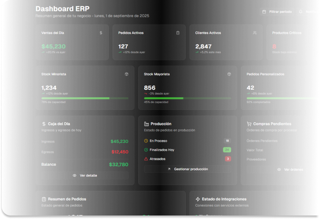This screenshot has height=219, width=327.
Task: Click the Finalizados Hoy green badge
Action: pos(227,150)
